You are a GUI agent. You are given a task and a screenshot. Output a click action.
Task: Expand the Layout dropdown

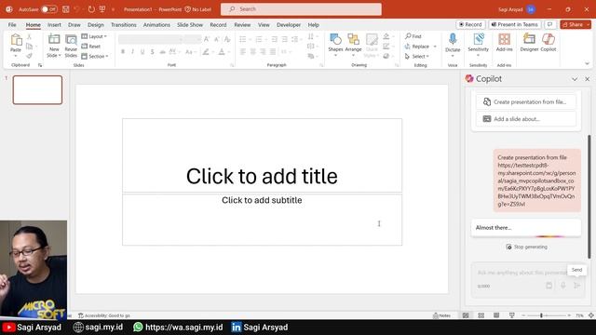[94, 36]
